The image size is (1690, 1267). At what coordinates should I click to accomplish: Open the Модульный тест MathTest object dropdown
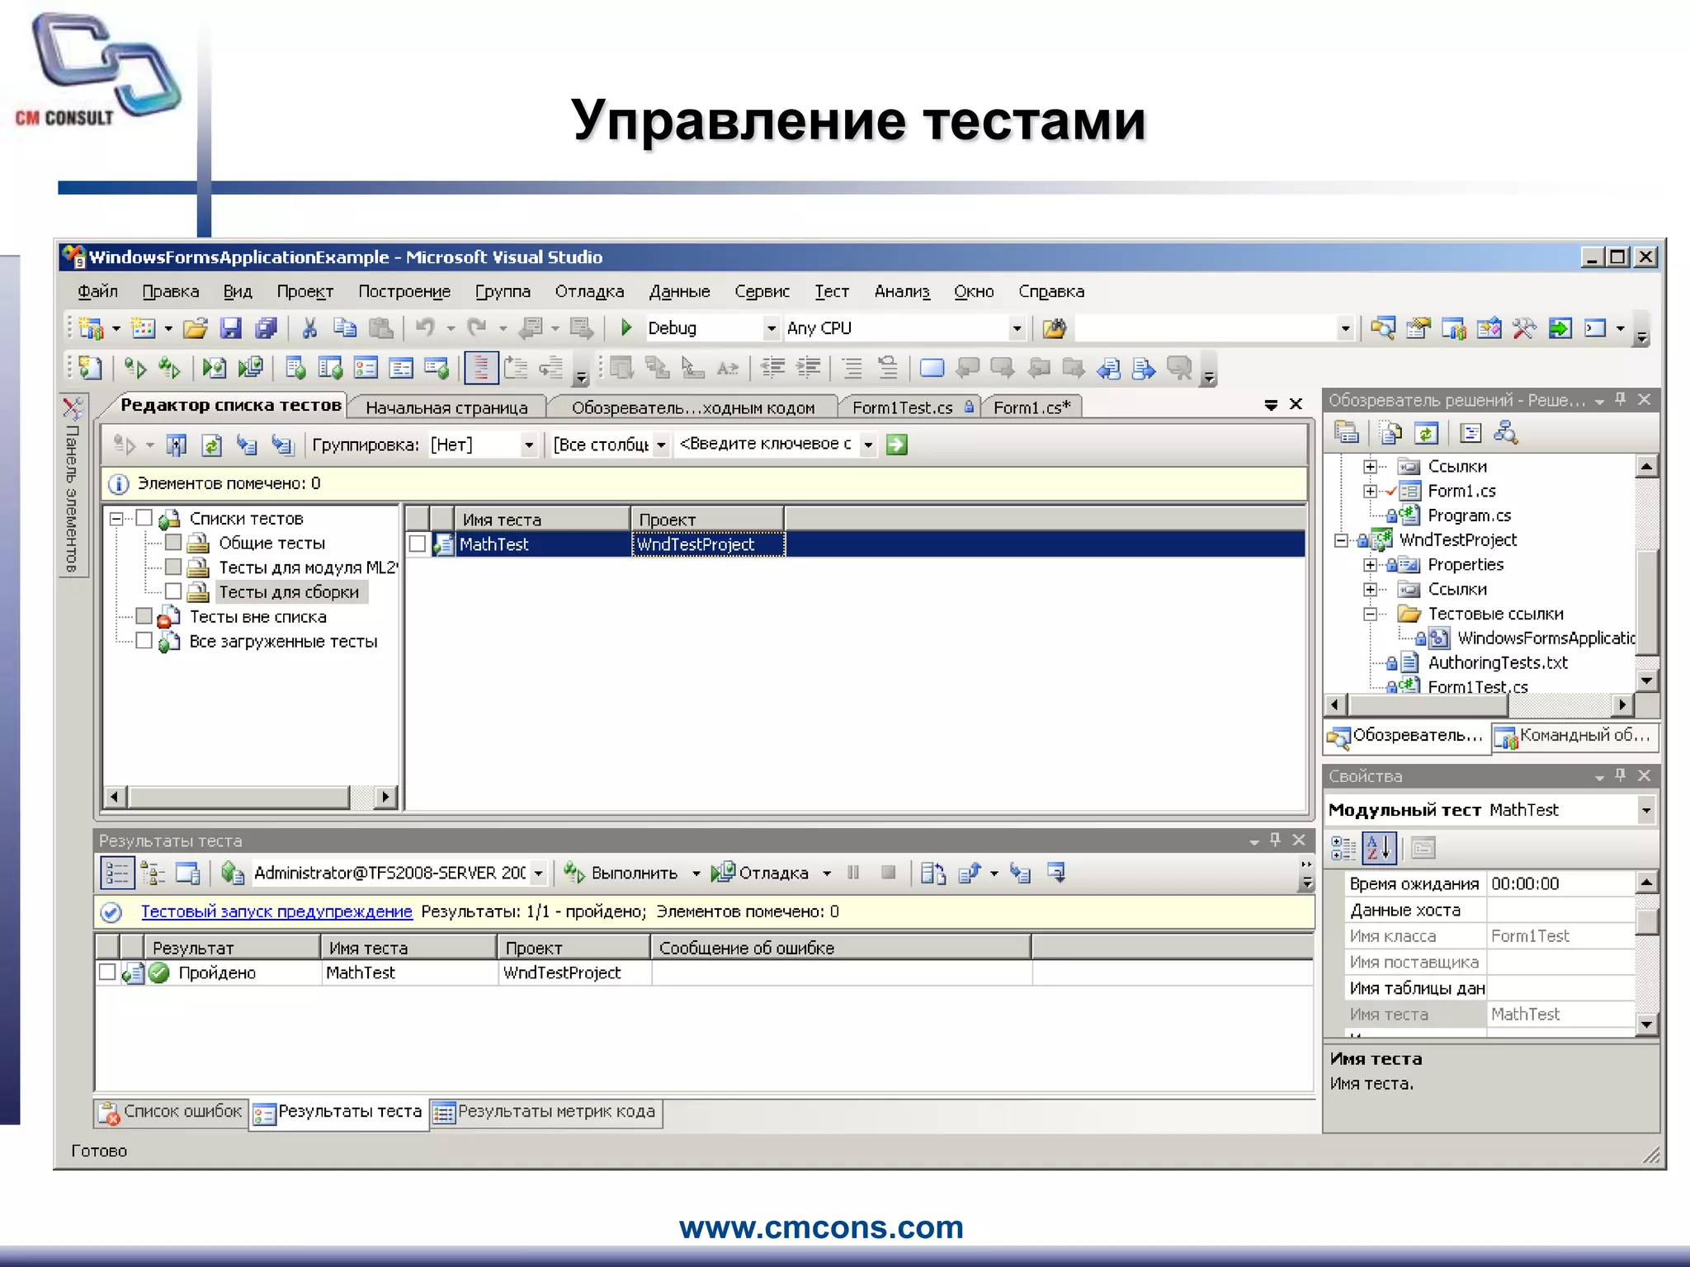1645,810
